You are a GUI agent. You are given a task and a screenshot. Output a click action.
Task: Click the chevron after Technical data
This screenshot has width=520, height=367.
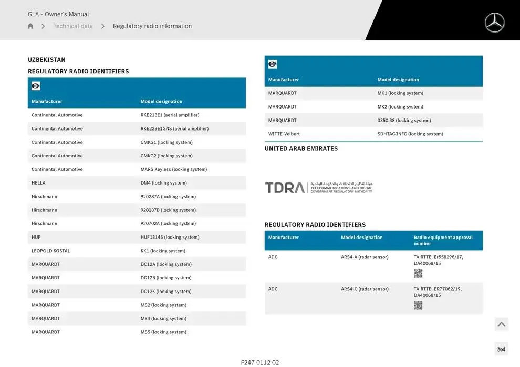(x=103, y=26)
